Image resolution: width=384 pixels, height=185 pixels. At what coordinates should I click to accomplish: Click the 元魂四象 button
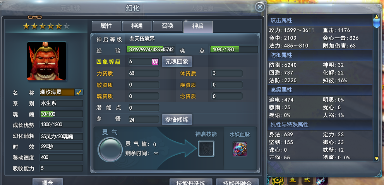click(x=177, y=61)
